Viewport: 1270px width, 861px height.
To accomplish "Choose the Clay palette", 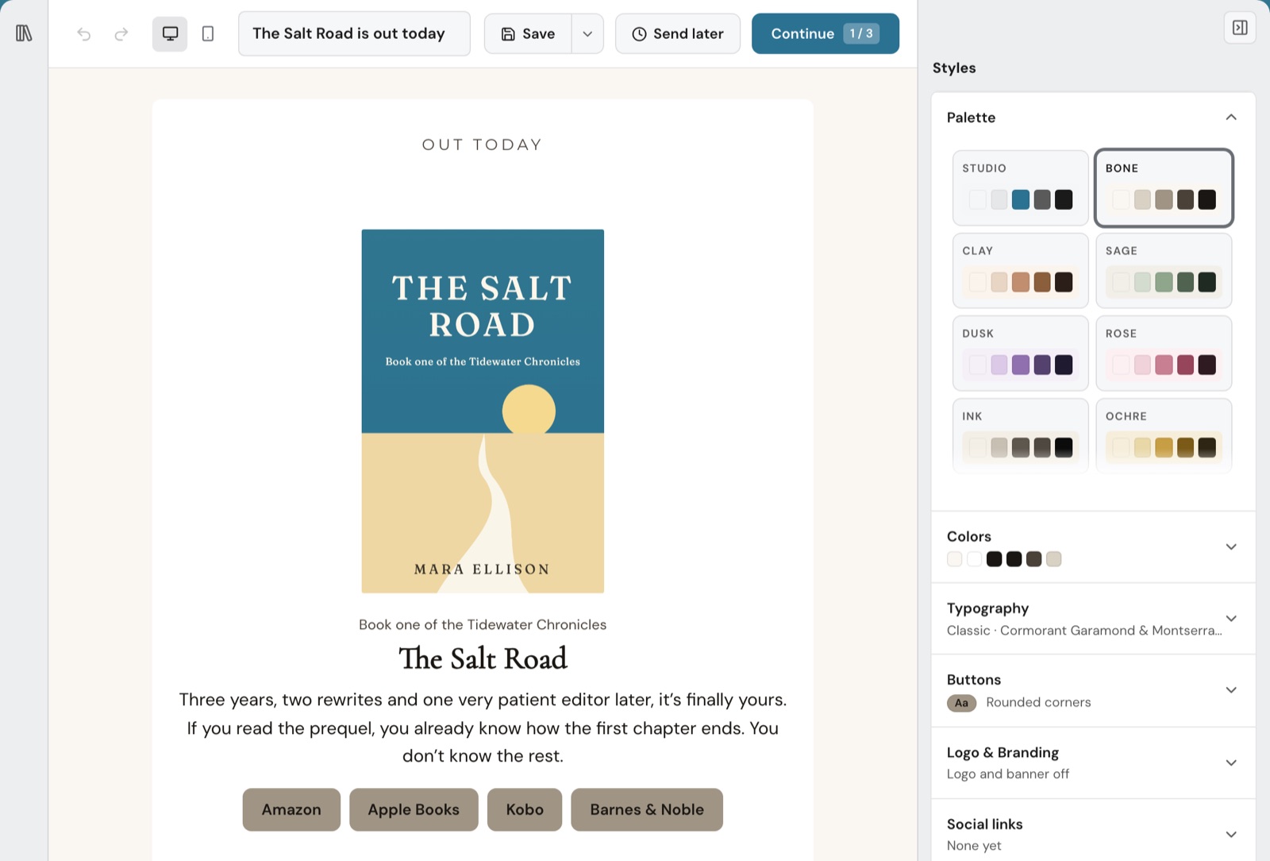I will tap(1021, 270).
